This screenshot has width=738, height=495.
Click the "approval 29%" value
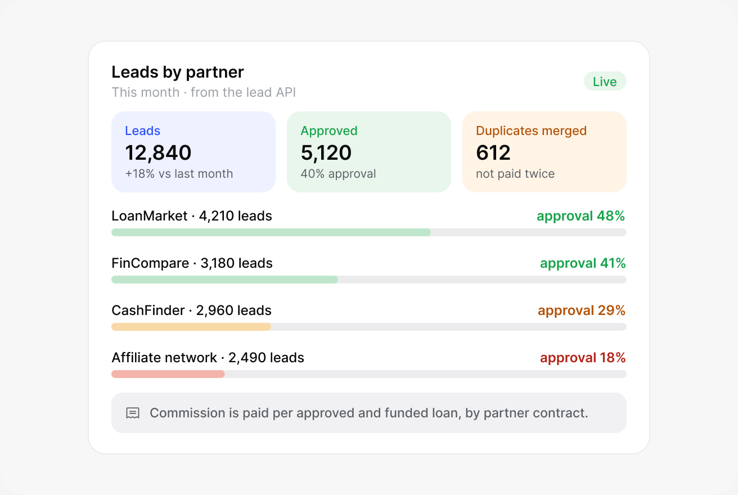(x=582, y=310)
